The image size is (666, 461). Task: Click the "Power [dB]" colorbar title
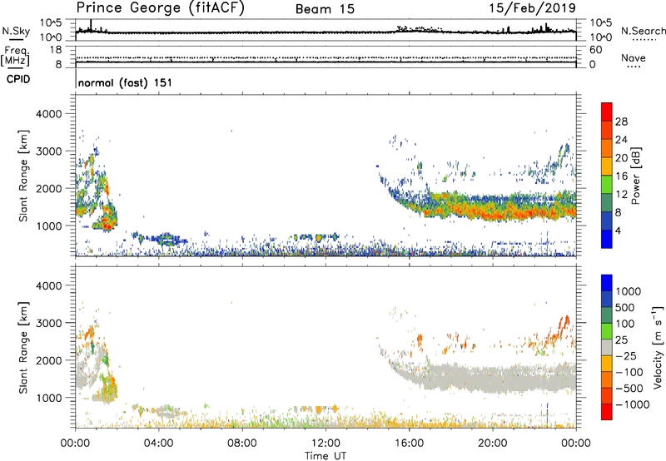[635, 176]
